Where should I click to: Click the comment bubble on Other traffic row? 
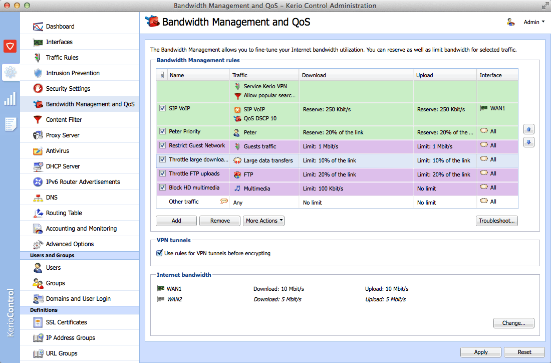click(x=224, y=201)
